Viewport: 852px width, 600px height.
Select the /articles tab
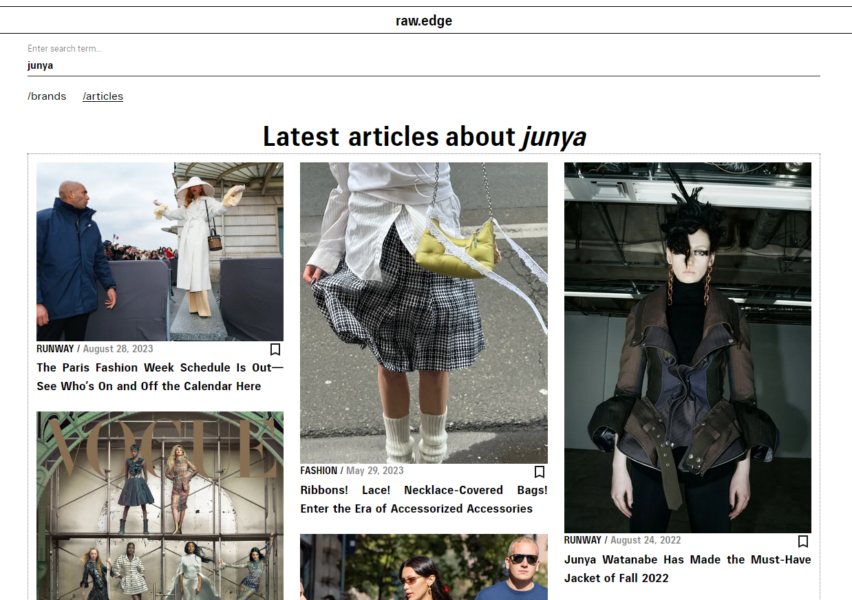(103, 96)
